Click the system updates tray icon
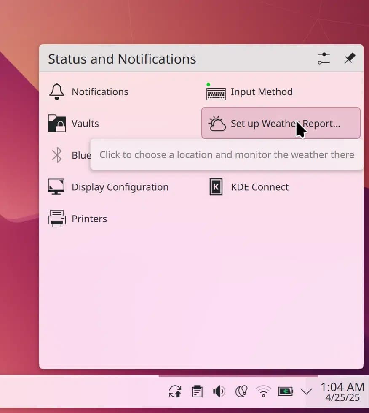369x413 pixels. 175,391
